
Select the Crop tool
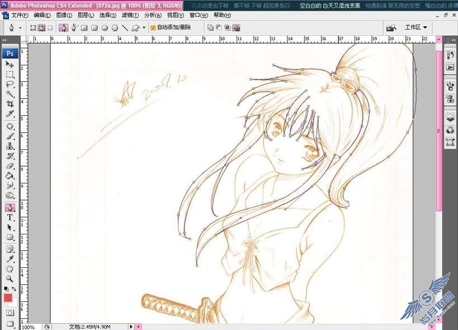(10, 104)
